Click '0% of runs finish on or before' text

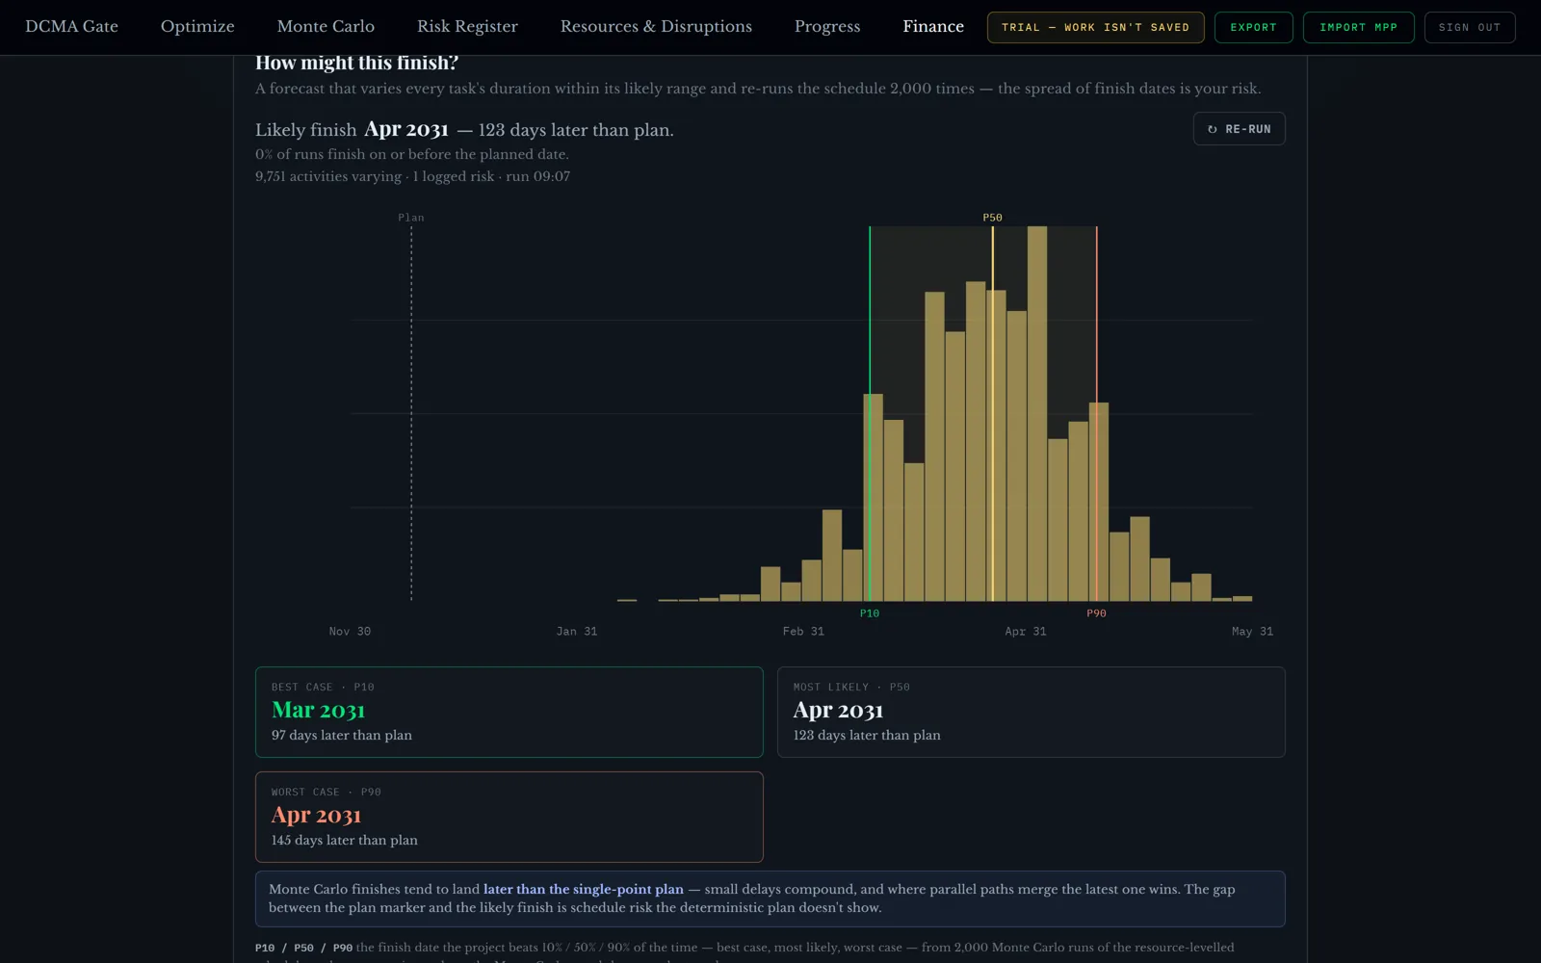(x=412, y=154)
